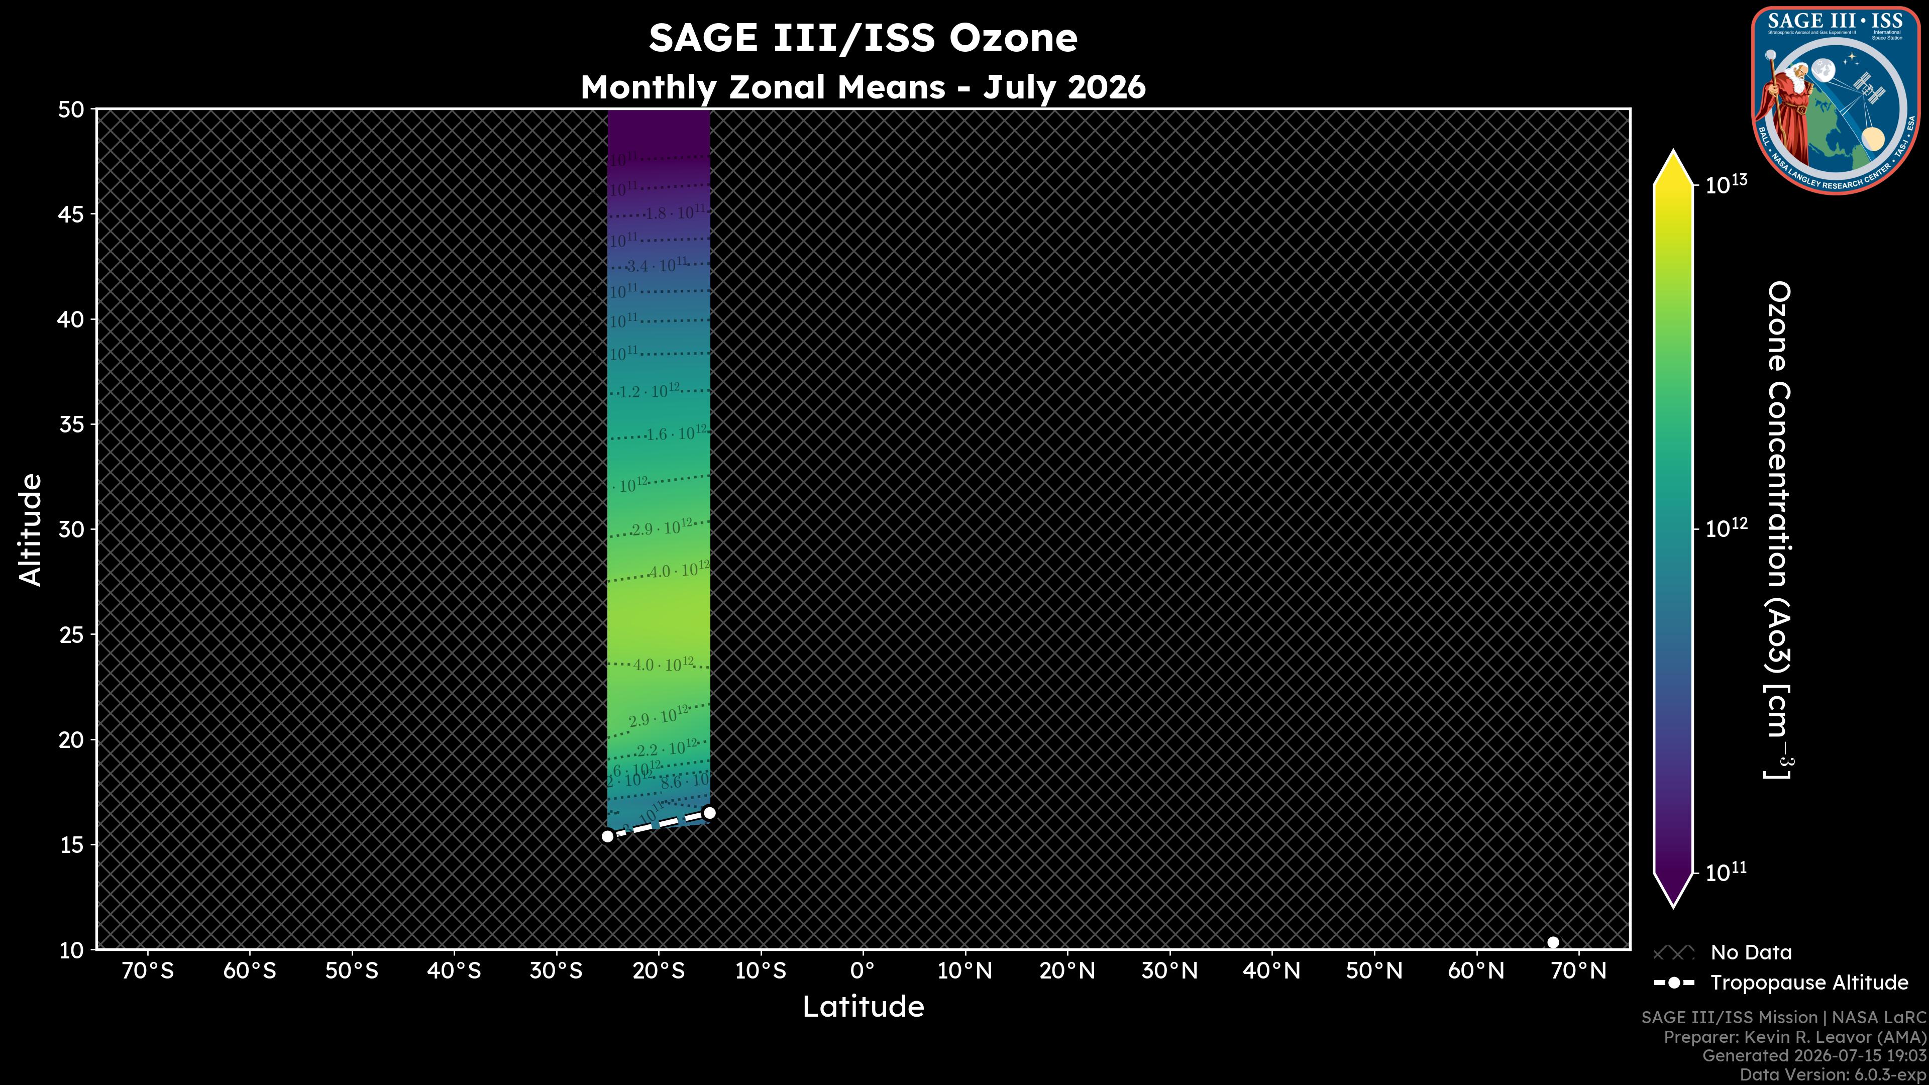The image size is (1929, 1085).
Task: Click the tropopause marker near 25°S
Action: (x=608, y=836)
